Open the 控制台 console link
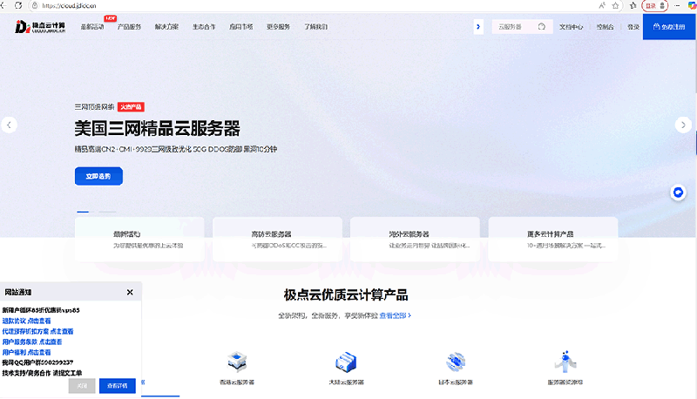This screenshot has width=697, height=399. (x=605, y=27)
